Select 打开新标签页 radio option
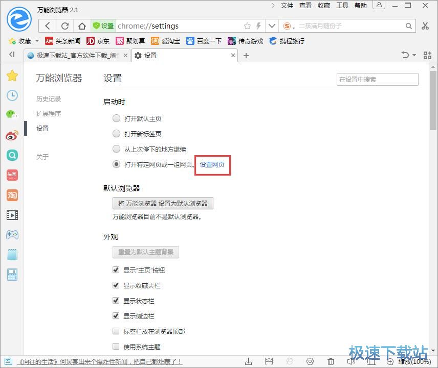Screen dimensions: 438x368 coord(116,134)
